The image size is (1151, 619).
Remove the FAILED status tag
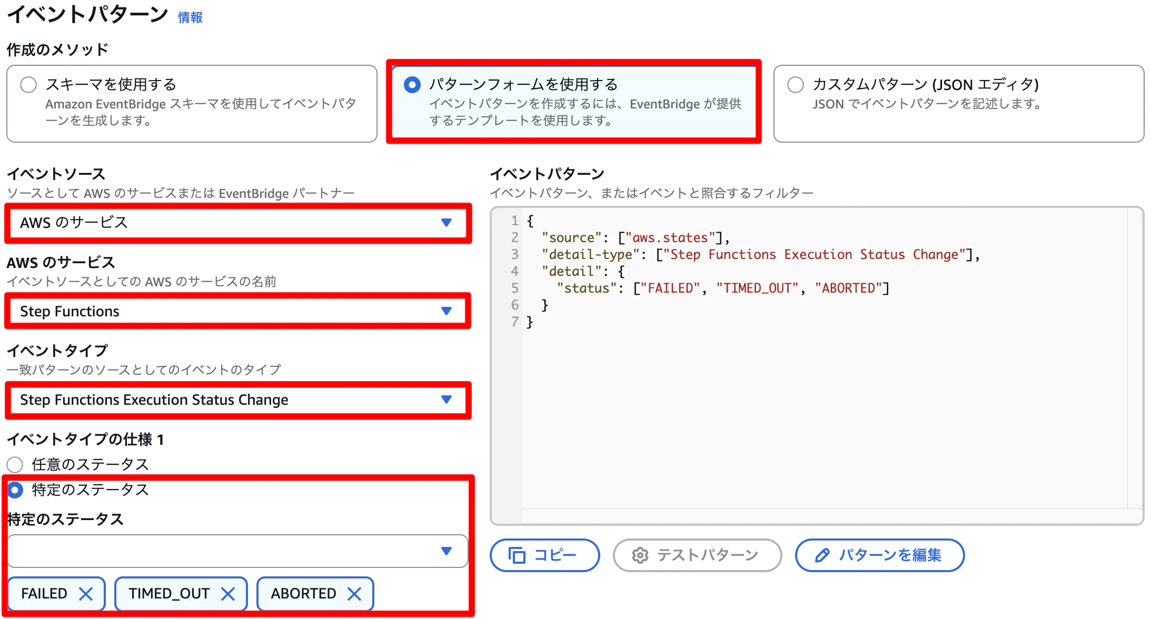click(x=86, y=594)
